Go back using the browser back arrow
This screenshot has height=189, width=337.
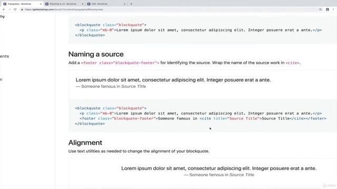[4, 9]
